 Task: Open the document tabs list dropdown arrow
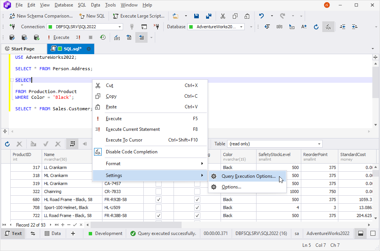point(373,49)
